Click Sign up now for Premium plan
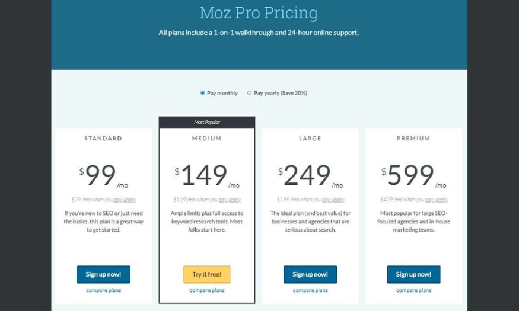 coord(414,274)
